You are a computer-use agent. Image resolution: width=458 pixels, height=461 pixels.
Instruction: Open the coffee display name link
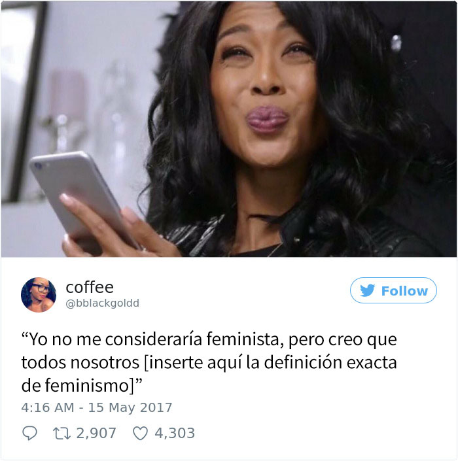click(x=90, y=287)
